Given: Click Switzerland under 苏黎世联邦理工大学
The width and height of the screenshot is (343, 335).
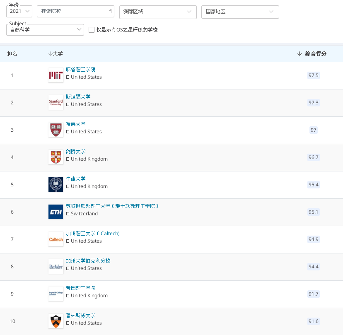Looking at the screenshot, I should pyautogui.click(x=84, y=214).
